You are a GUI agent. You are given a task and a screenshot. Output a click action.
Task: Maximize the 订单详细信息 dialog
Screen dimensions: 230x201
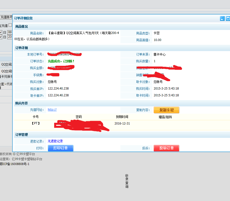click(x=228, y=18)
